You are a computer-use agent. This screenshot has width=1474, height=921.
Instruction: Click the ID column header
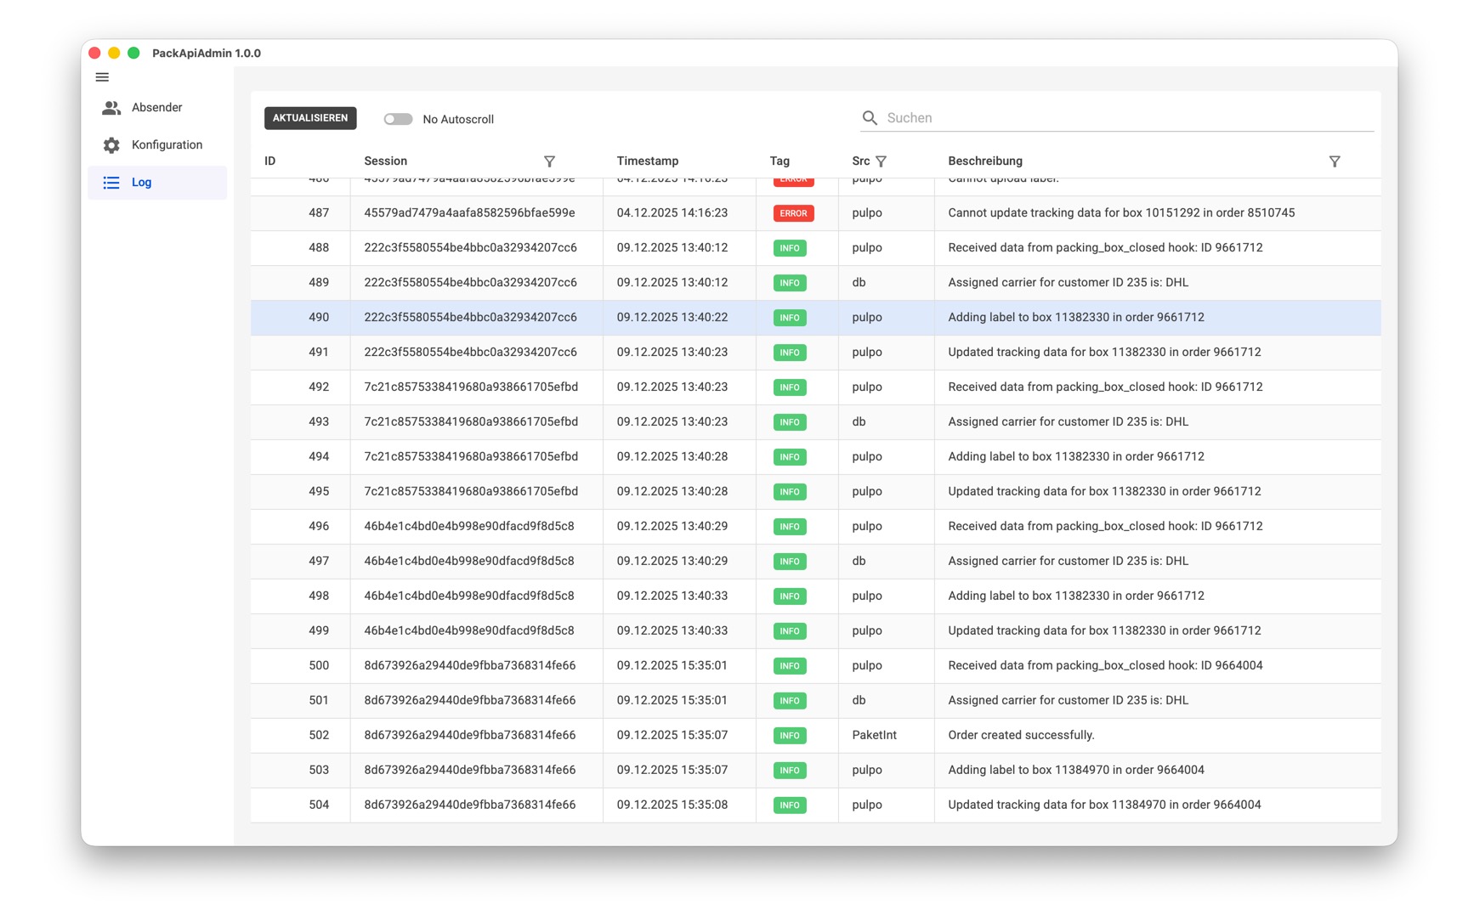pyautogui.click(x=270, y=161)
